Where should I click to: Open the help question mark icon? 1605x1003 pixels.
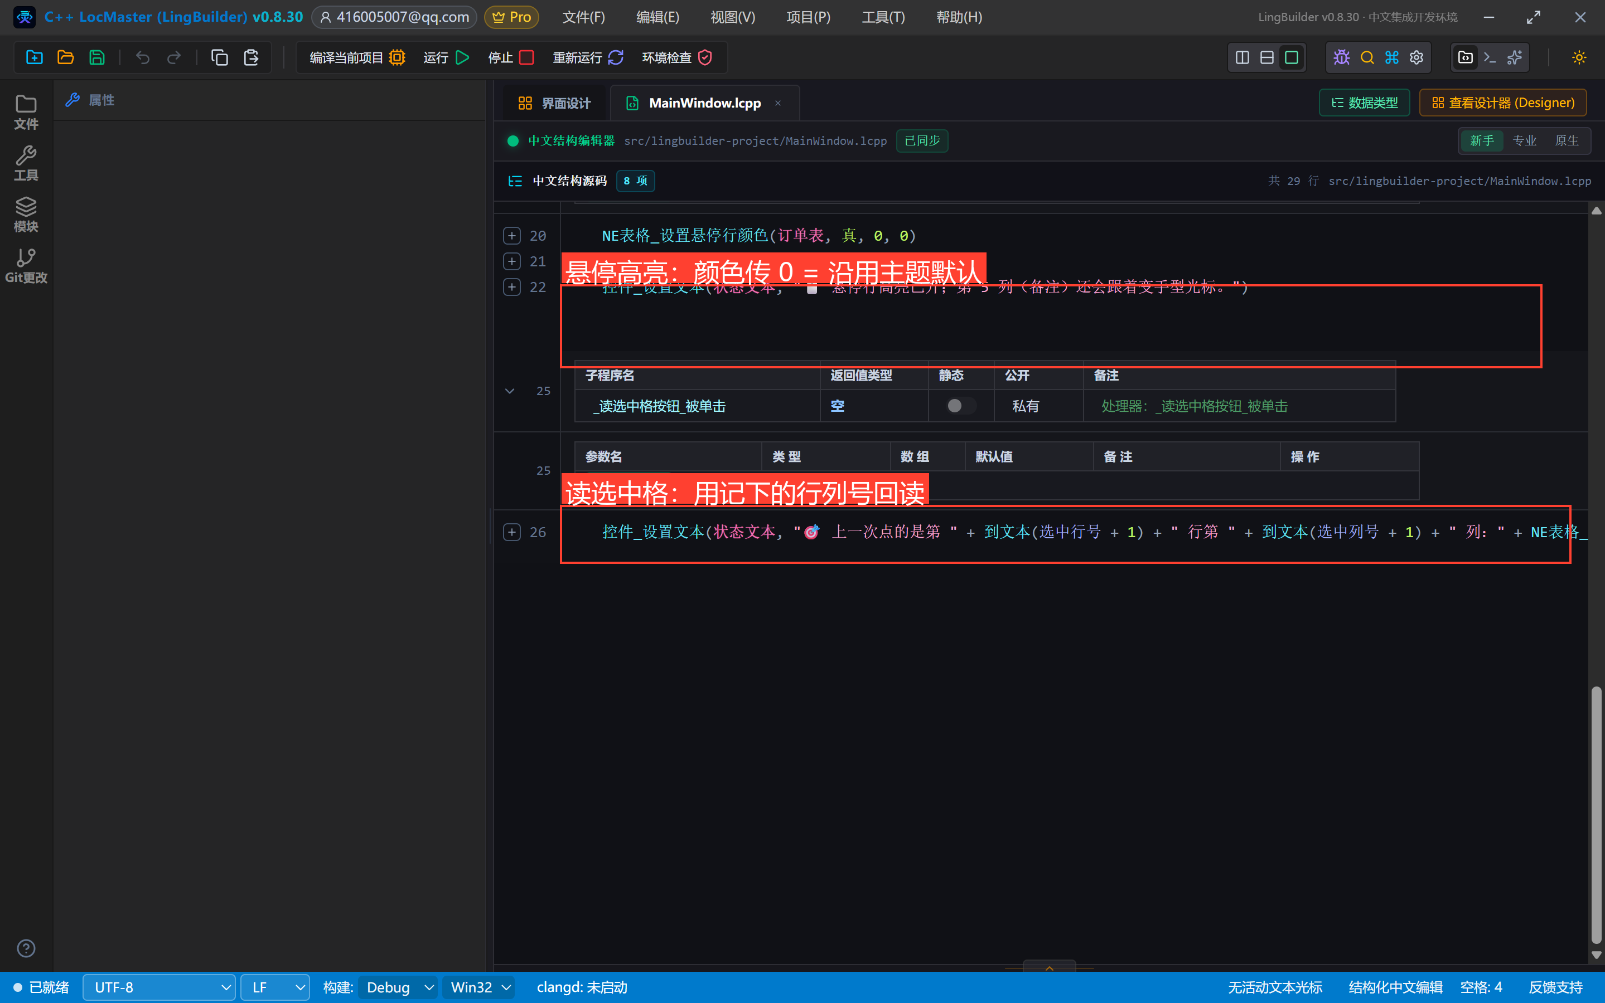coord(26,948)
